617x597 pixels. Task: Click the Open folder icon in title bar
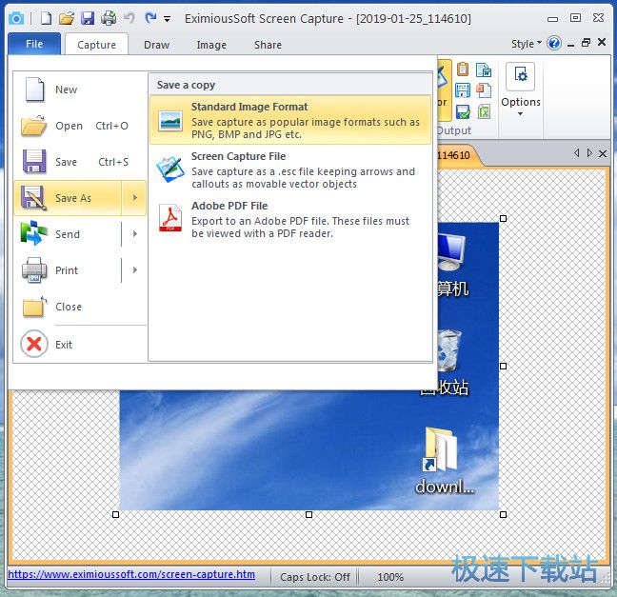coord(66,18)
